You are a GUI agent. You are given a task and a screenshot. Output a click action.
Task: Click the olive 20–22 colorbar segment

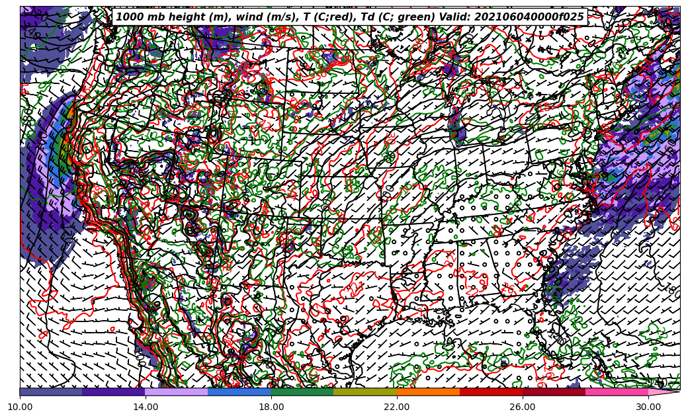click(365, 392)
